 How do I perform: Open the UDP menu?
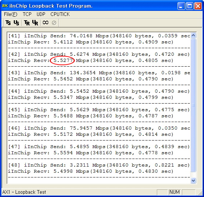click(41, 14)
